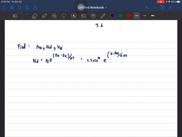Tap the handwritten 1.5x10 value

tap(94, 60)
